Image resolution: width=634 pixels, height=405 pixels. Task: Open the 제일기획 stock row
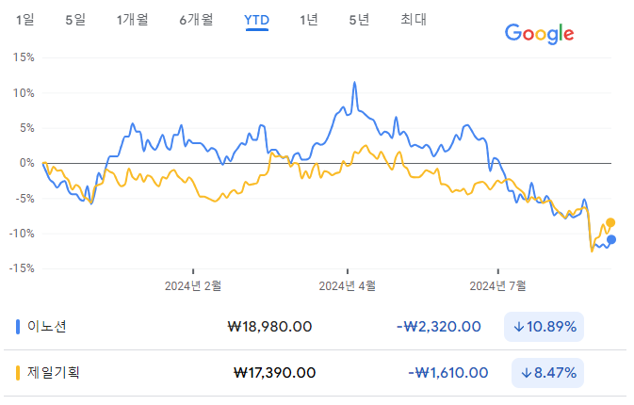315,373
